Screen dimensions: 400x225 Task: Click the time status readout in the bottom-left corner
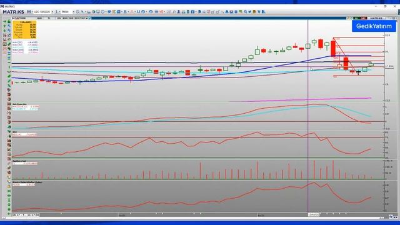(x=26, y=215)
